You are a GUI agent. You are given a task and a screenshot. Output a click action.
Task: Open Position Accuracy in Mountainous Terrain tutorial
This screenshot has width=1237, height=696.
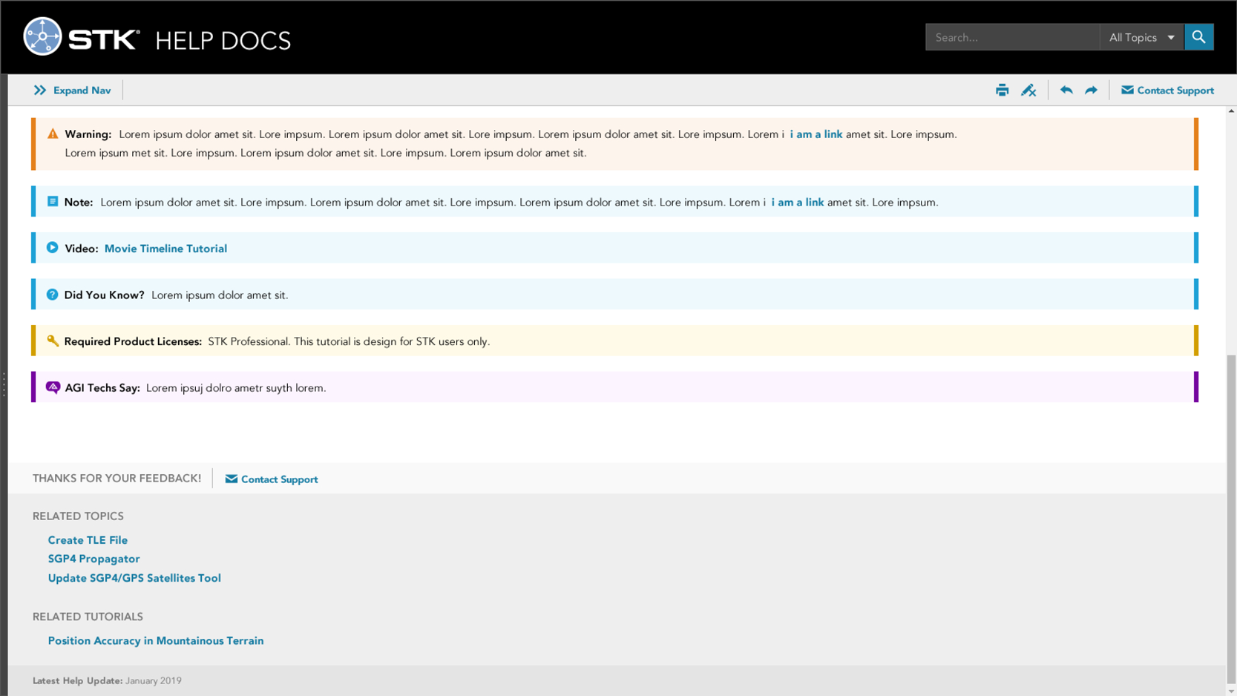(x=156, y=641)
